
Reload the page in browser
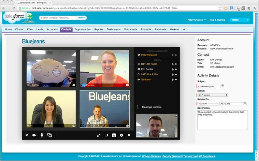[x=14, y=8]
